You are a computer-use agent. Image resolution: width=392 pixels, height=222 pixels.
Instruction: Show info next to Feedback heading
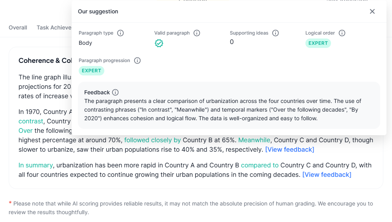pos(115,92)
